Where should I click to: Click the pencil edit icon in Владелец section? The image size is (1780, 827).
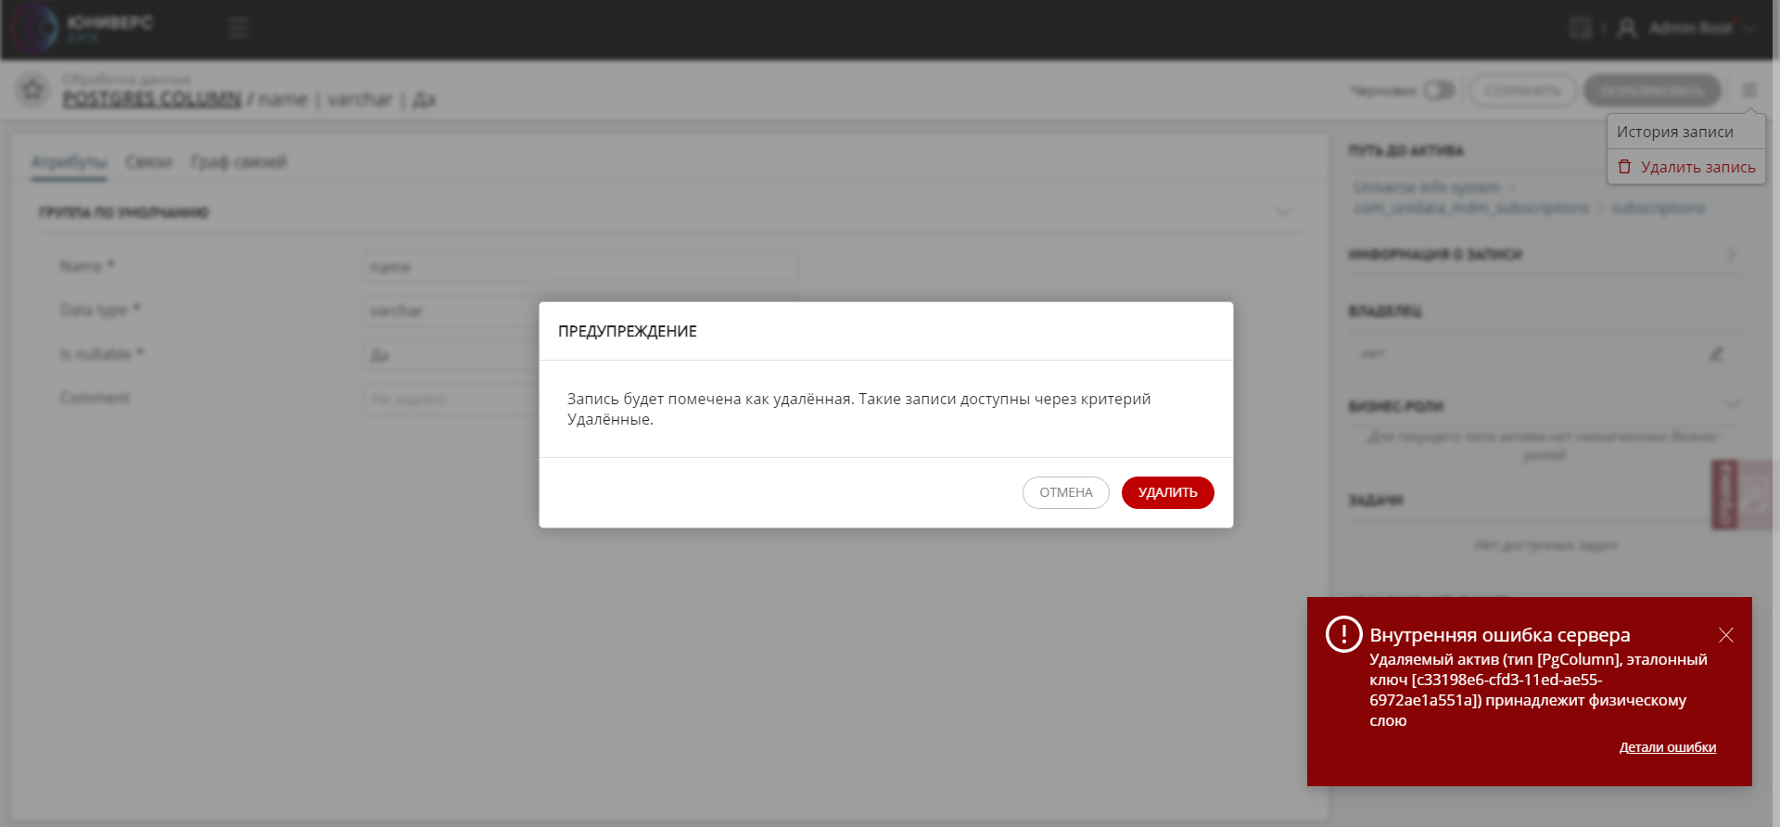click(1717, 354)
